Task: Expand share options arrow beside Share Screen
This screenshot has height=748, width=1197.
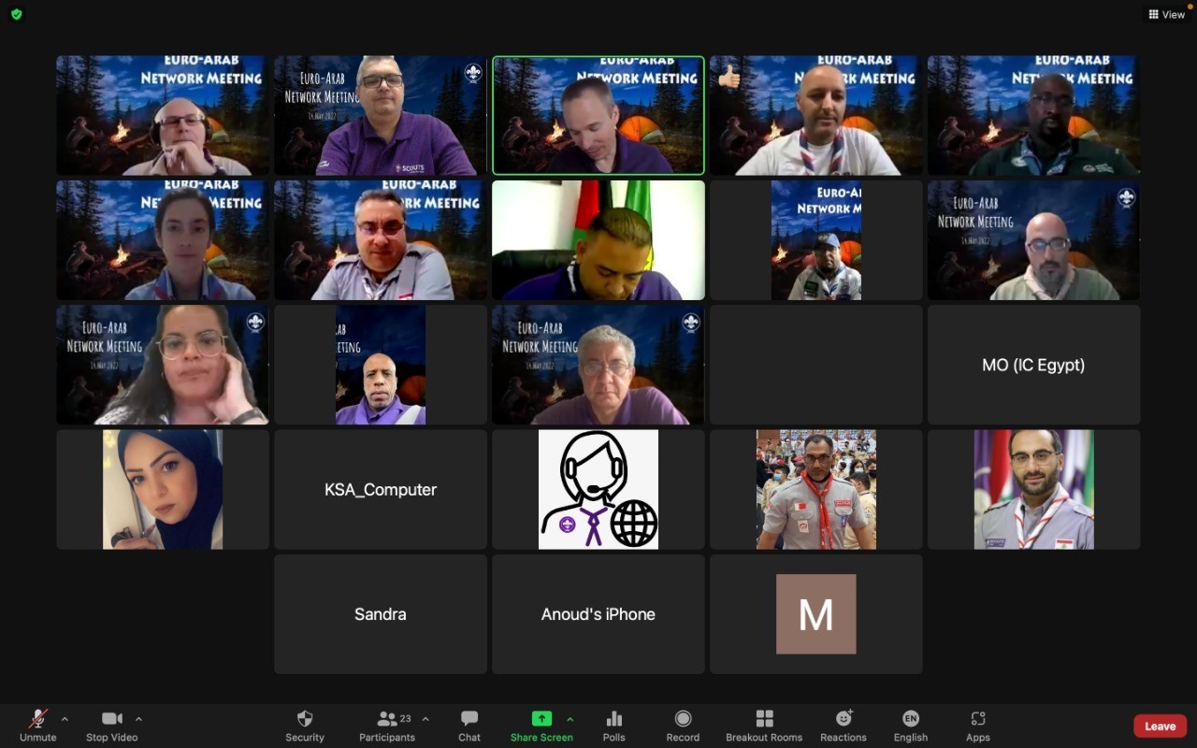Action: tap(570, 719)
